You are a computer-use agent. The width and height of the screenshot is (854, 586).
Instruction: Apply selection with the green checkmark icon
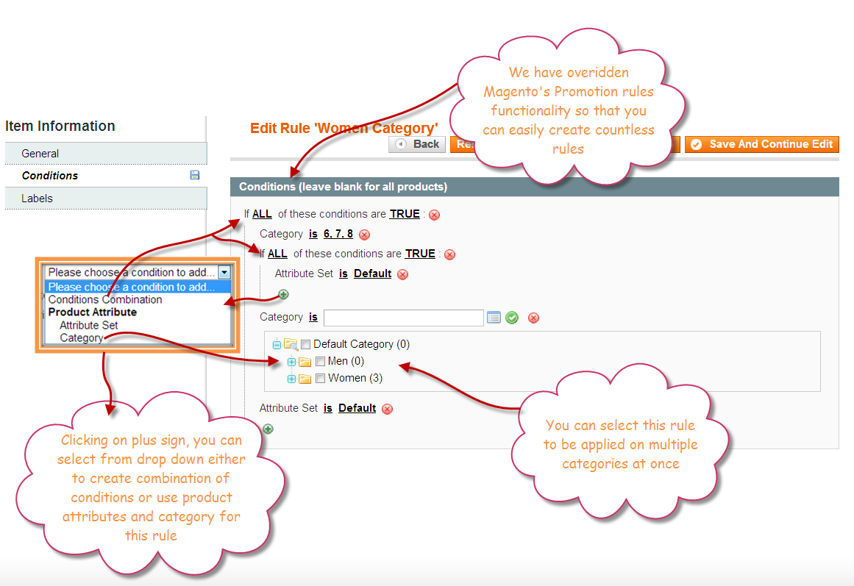[x=512, y=317]
